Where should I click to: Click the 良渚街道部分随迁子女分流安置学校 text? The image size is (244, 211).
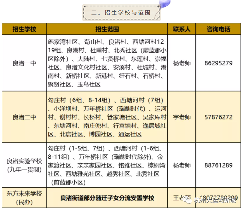[107, 198]
